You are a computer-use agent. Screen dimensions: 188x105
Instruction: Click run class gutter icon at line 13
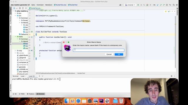[32, 32]
